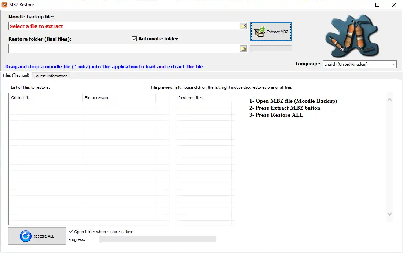The image size is (403, 253).
Task: Click the restore Progress bar
Action: (x=158, y=239)
